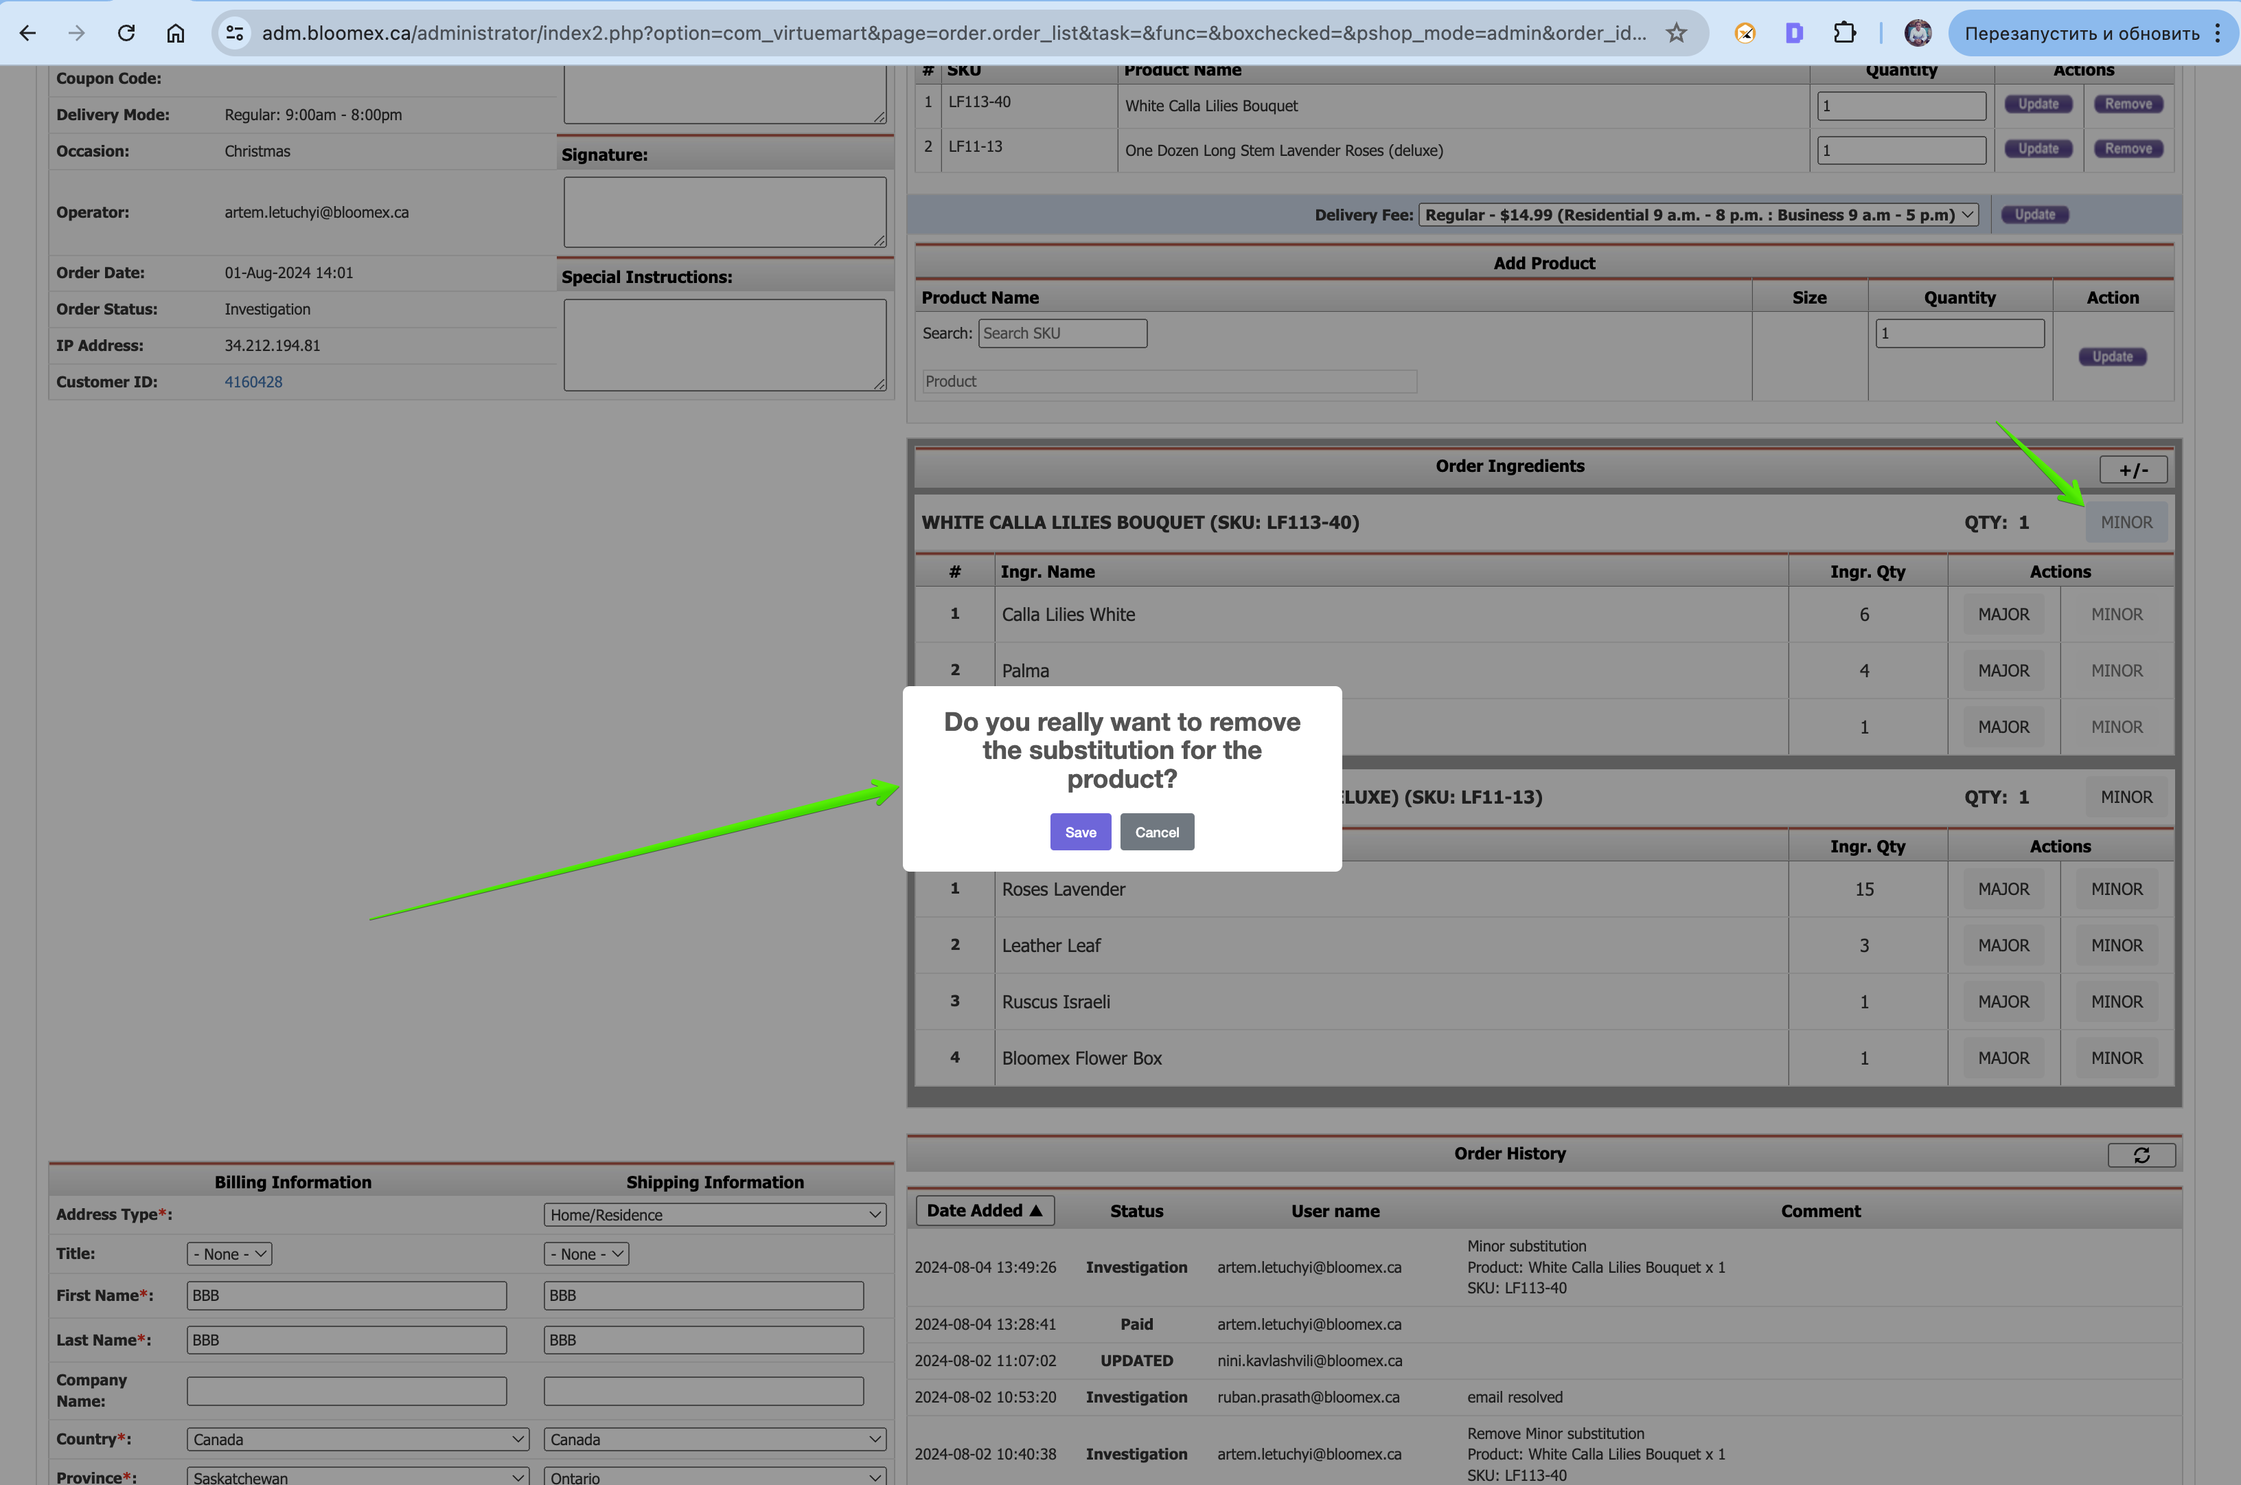Screen dimensions: 2241x1485
Task: Click billing Last Name field
Action: pos(347,1340)
